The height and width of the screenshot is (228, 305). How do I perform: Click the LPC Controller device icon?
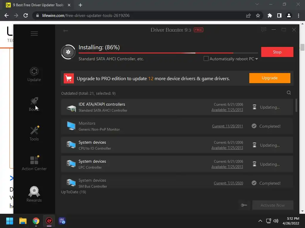71,164
